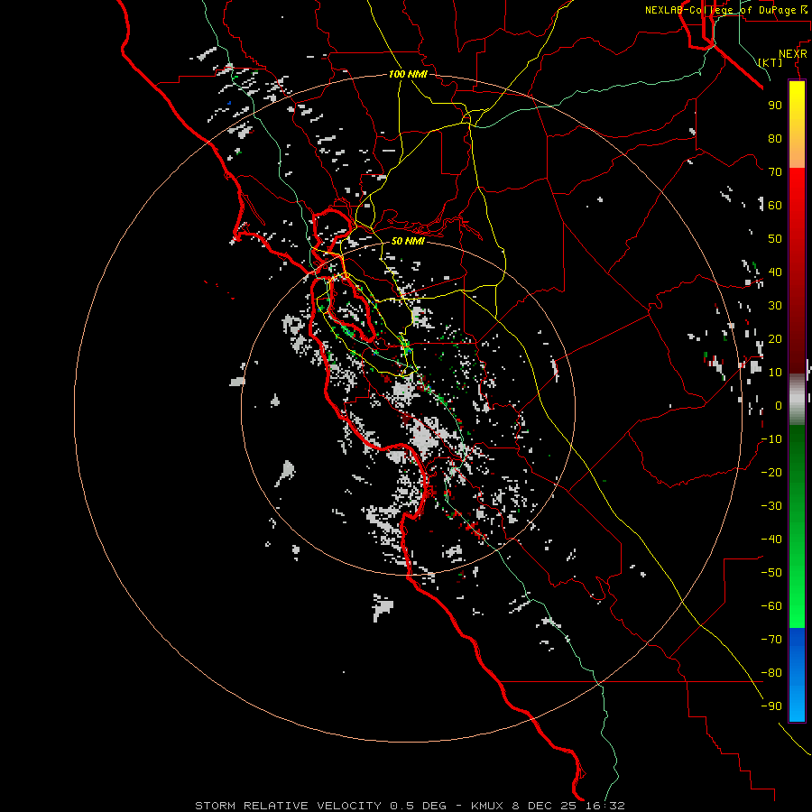The width and height of the screenshot is (812, 812).
Task: Click the "40" value on the velocity scale
Action: (775, 272)
